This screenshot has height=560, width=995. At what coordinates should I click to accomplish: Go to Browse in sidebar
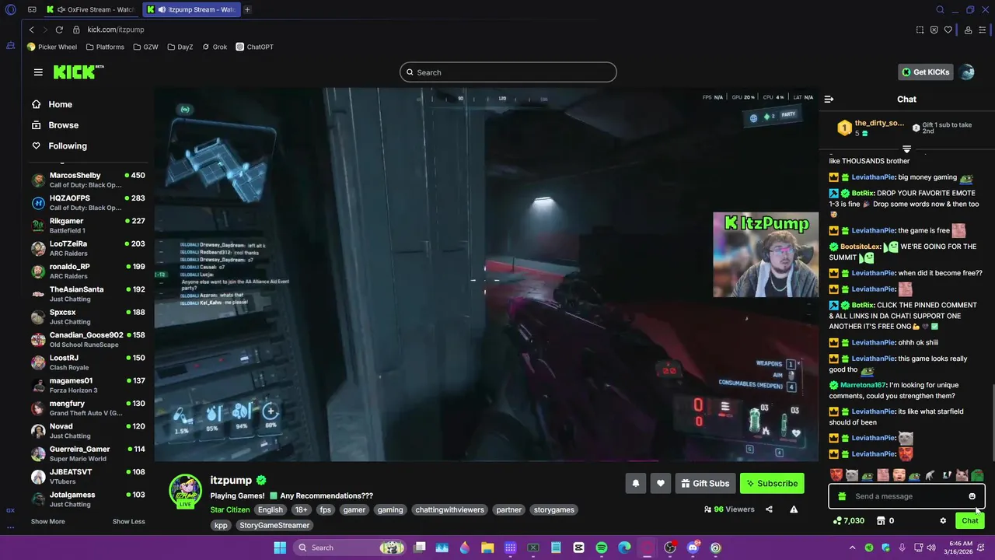[63, 125]
